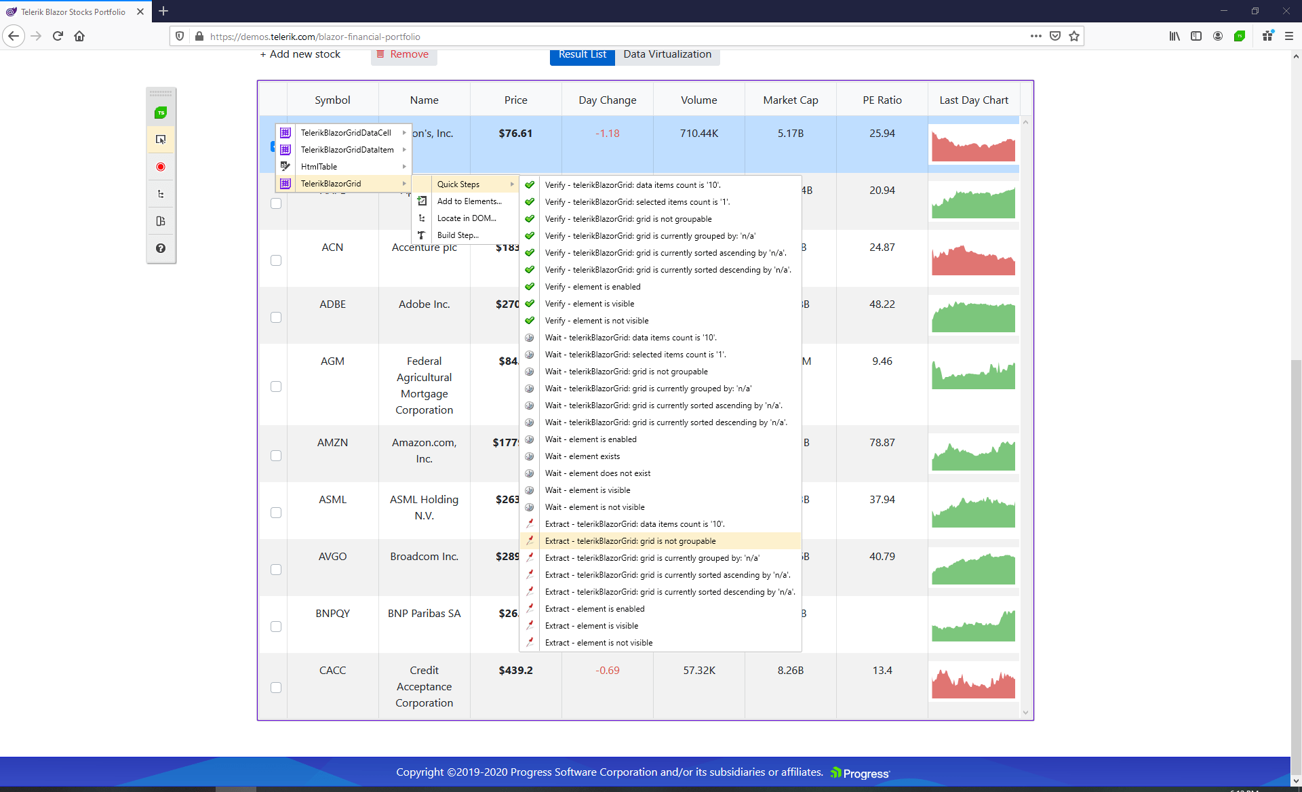The image size is (1302, 792).
Task: Click the browser address bar URL
Action: (x=315, y=37)
